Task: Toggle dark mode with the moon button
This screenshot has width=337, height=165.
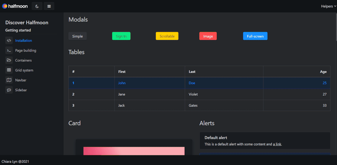Action: 37,6
